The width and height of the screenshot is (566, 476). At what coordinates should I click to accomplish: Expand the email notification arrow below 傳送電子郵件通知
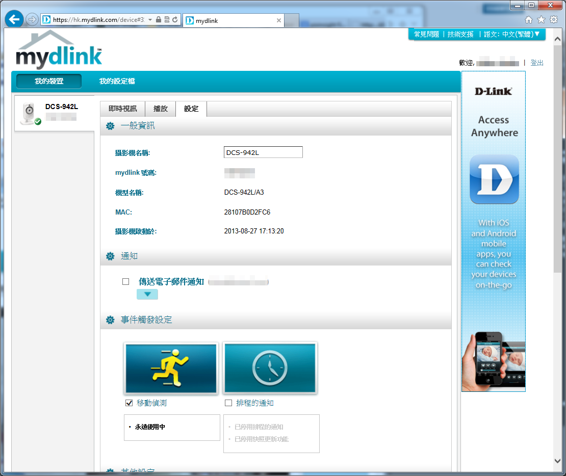pyautogui.click(x=147, y=295)
